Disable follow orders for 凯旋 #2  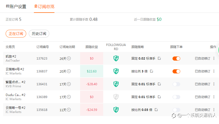tap(176, 59)
